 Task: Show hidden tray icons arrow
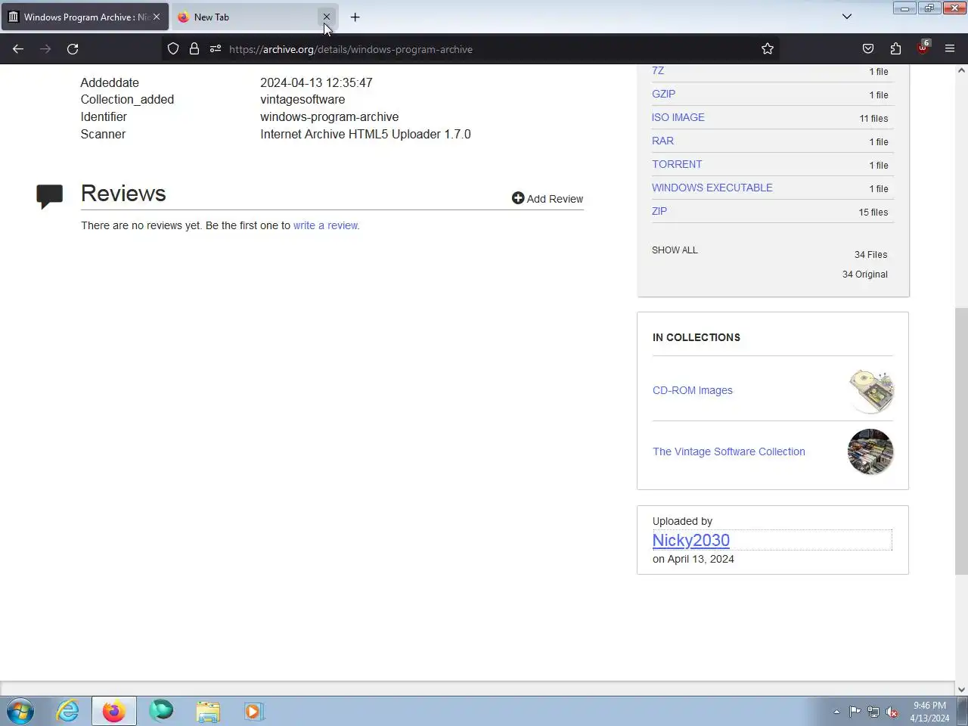[x=836, y=712]
